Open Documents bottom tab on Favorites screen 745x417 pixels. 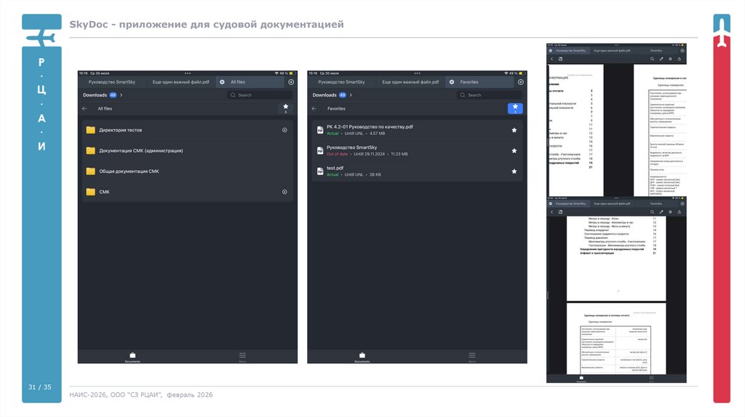point(362,357)
